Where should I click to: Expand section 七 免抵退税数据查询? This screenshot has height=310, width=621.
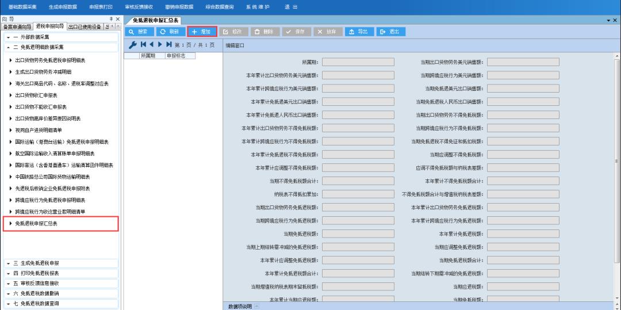[x=61, y=304]
